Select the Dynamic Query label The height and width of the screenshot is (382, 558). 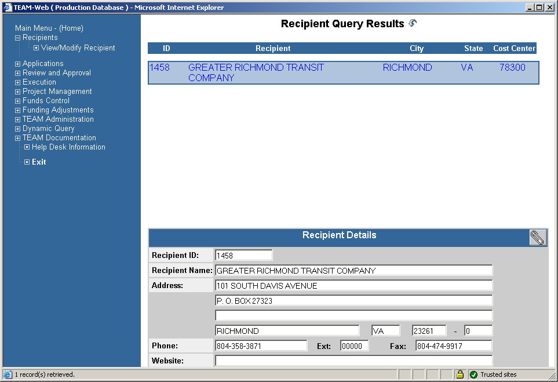49,128
